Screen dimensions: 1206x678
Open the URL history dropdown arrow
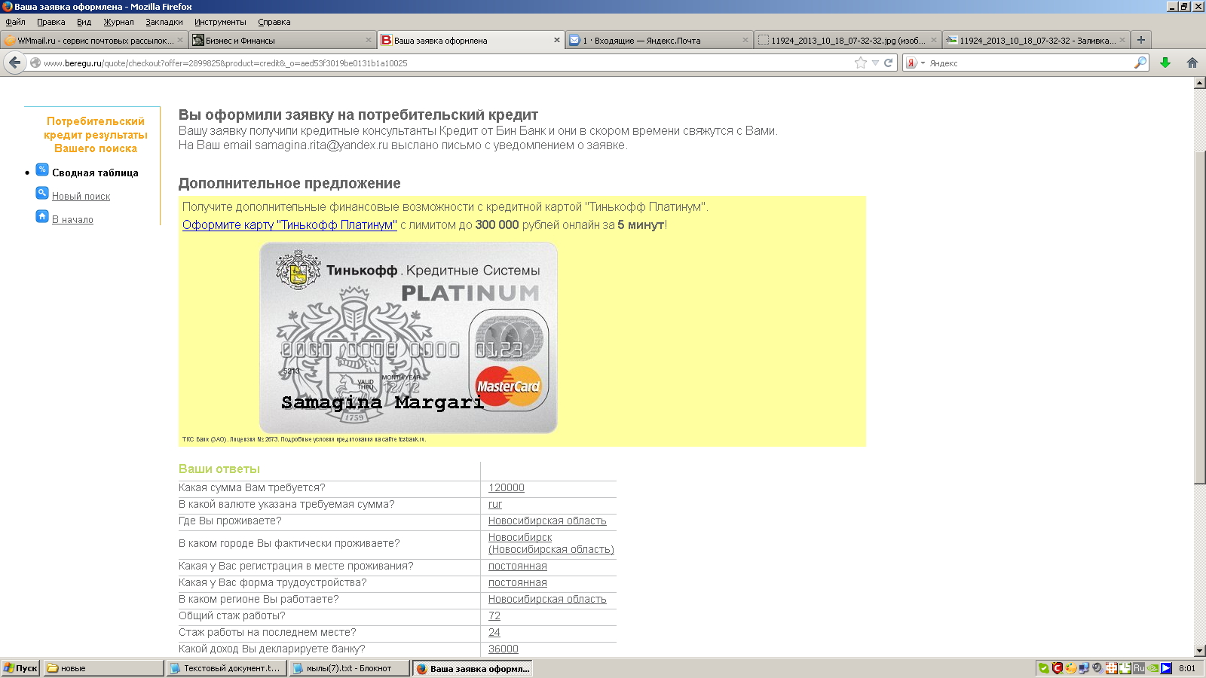coord(875,63)
